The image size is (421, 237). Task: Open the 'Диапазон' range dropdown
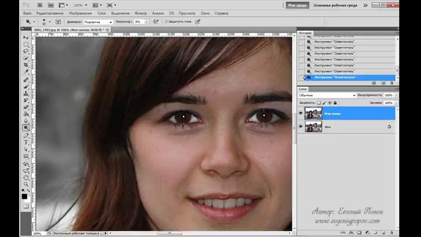98,22
